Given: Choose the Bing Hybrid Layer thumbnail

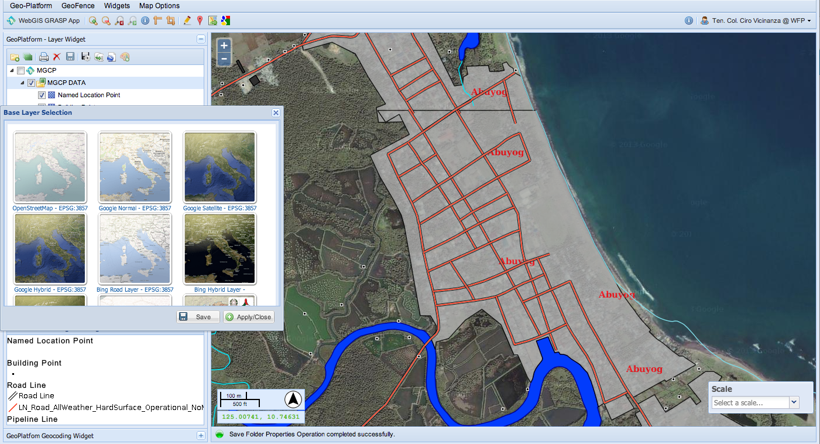Looking at the screenshot, I should point(219,249).
